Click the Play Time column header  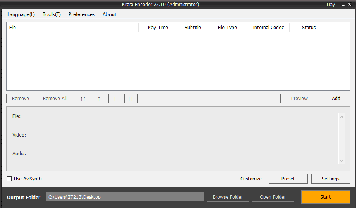(x=158, y=28)
